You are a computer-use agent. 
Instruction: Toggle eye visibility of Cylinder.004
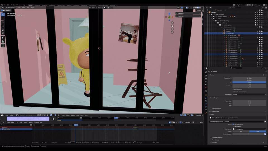tap(258, 57)
